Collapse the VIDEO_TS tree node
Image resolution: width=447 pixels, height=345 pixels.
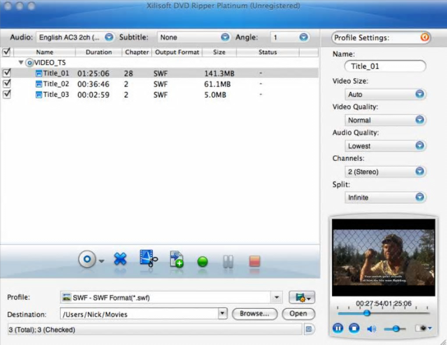click(x=21, y=63)
